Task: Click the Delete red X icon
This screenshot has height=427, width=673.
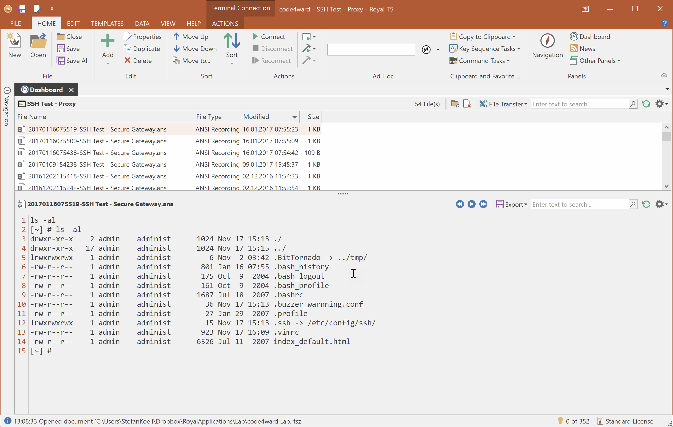Action: (x=128, y=61)
